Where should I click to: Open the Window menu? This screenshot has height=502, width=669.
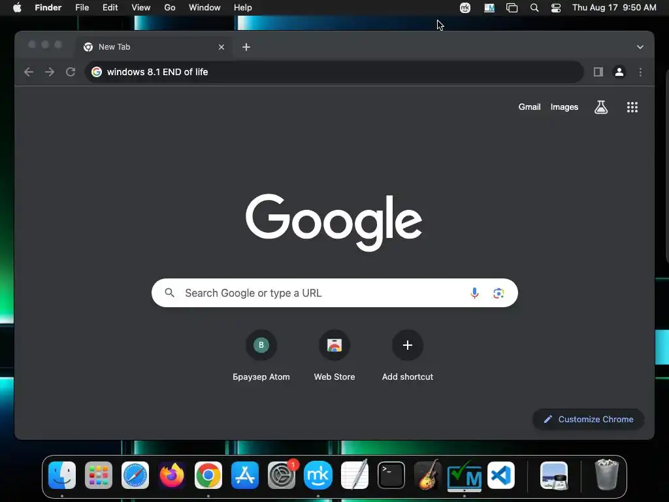pos(204,7)
